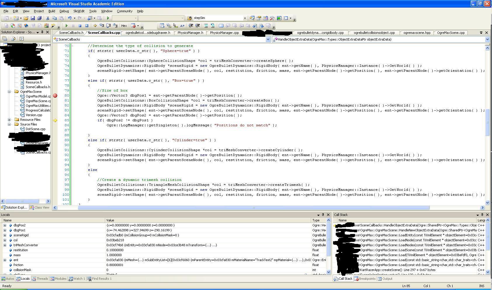The width and height of the screenshot is (492, 290).
Task: Click the Save file toolbar icon
Action: [x=33, y=18]
